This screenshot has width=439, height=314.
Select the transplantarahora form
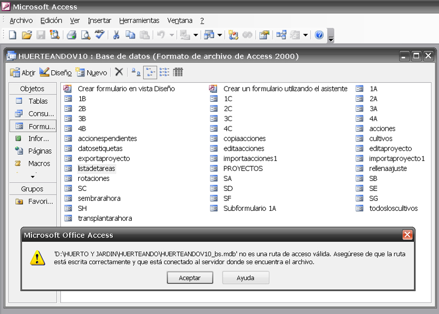point(98,218)
